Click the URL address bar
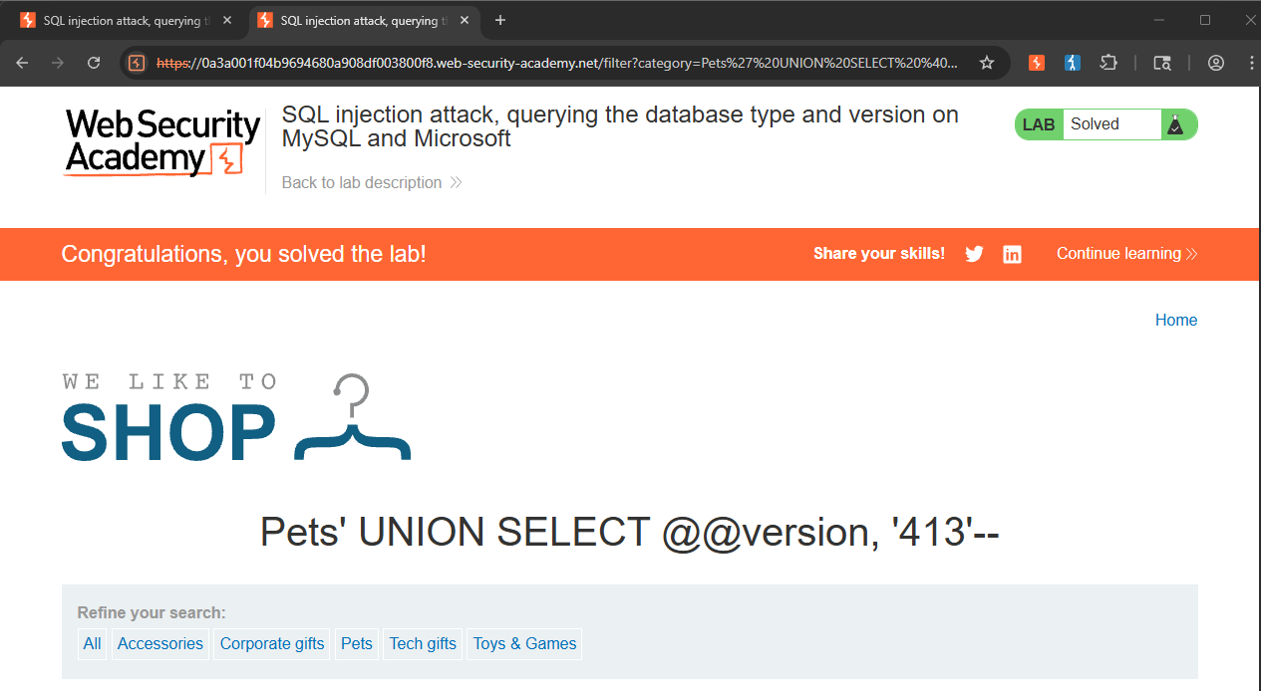 (x=558, y=63)
